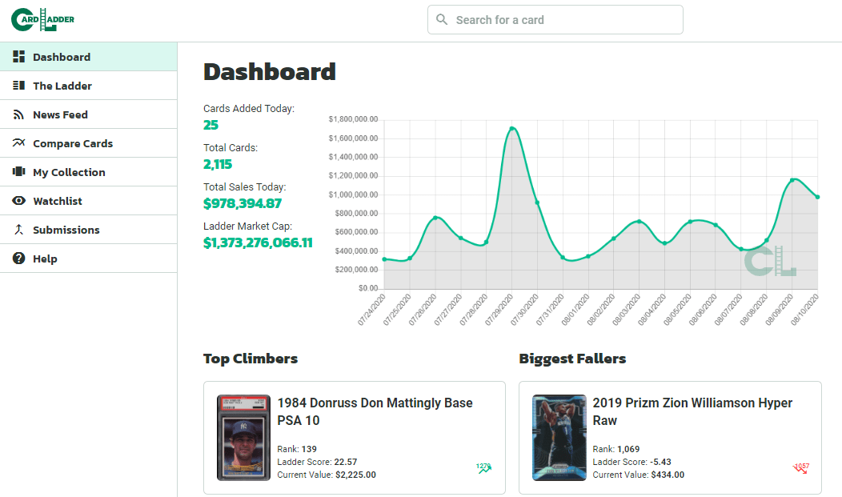Click the Card Ladder logo

coord(42,19)
